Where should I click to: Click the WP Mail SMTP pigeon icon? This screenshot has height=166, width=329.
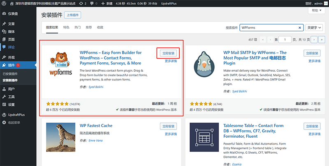tap(204, 64)
